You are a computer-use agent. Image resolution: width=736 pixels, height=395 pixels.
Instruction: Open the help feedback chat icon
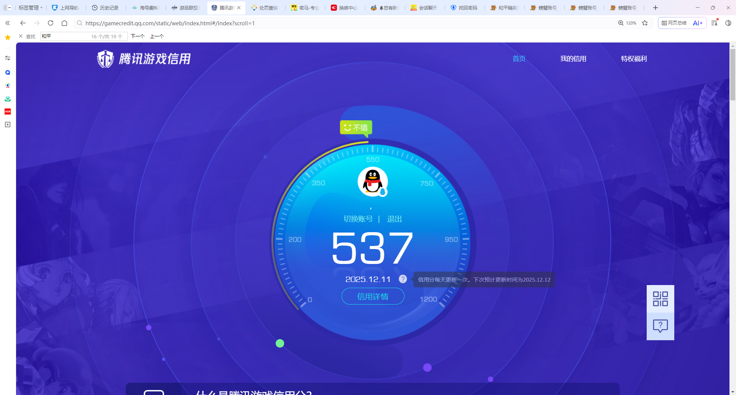[x=660, y=326]
